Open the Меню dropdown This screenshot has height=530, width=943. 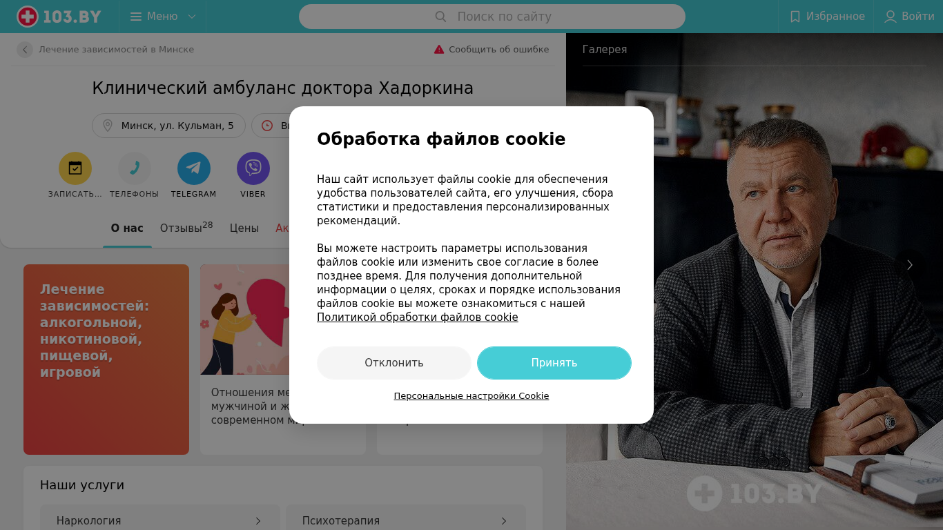[163, 17]
